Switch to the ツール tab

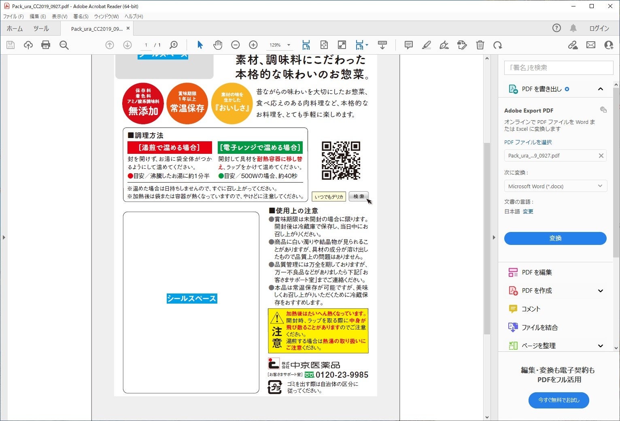pos(41,28)
